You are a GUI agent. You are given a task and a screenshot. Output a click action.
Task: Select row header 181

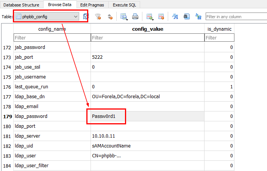click(x=7, y=136)
